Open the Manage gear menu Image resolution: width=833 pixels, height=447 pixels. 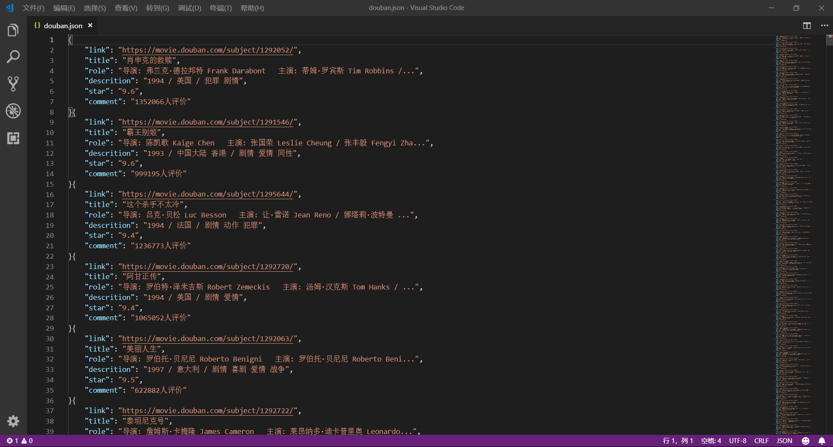click(13, 421)
